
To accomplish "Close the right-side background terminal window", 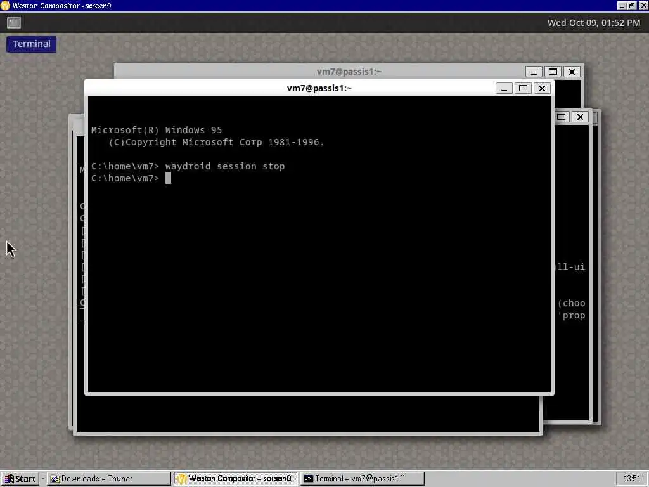I will tap(581, 117).
